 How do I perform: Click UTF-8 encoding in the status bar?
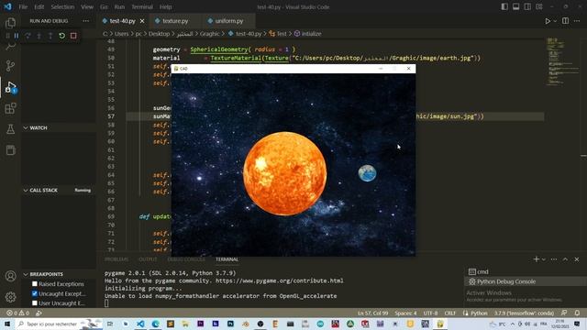coord(430,313)
